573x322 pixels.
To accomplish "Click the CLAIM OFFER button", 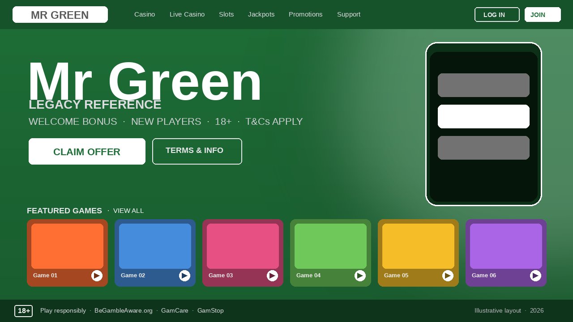I will [x=87, y=151].
